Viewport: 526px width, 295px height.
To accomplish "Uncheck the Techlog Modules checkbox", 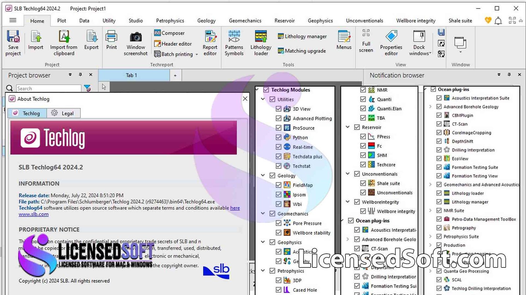I will 266,90.
